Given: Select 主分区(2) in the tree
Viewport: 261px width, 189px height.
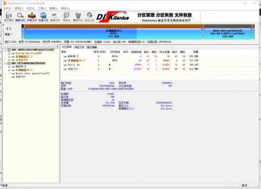Looking at the screenshot, I should (22, 60).
